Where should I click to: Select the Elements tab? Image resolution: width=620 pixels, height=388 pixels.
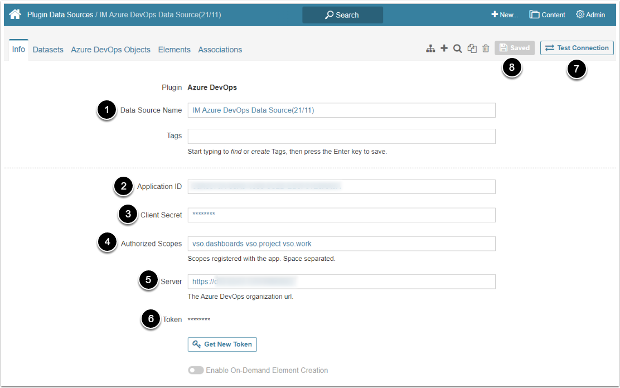pyautogui.click(x=174, y=50)
